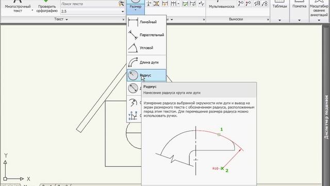Click the add leader icon

[241, 4]
